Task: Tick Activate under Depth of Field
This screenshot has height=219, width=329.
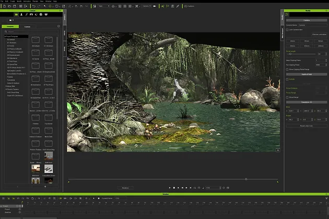Action: pyautogui.click(x=287, y=79)
